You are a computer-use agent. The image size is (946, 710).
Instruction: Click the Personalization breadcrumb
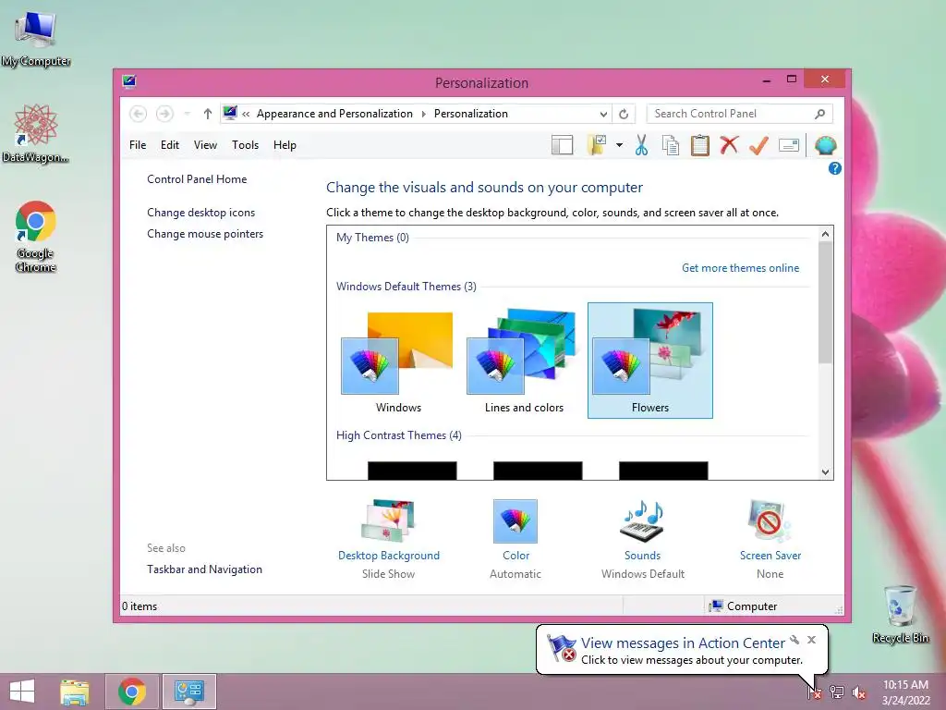click(x=470, y=114)
